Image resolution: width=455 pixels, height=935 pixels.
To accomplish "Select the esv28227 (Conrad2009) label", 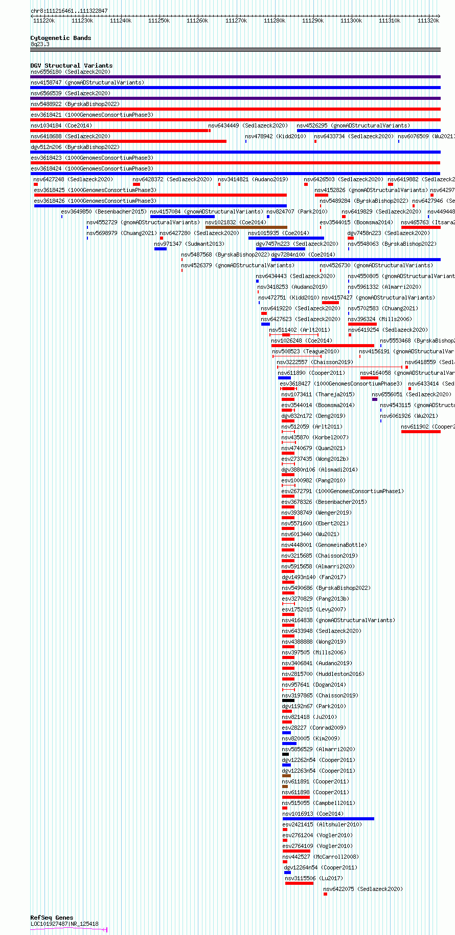I will point(314,728).
